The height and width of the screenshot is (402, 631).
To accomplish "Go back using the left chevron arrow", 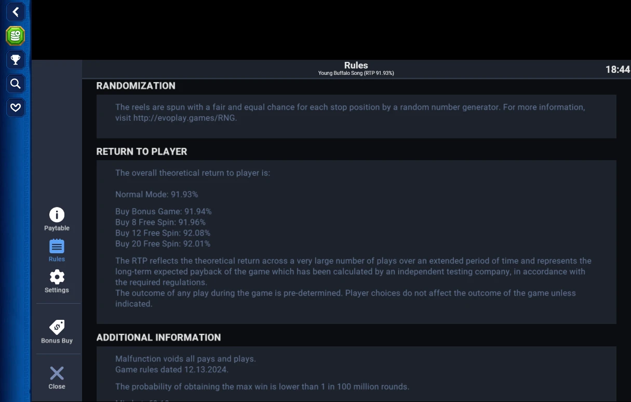I will click(x=16, y=12).
